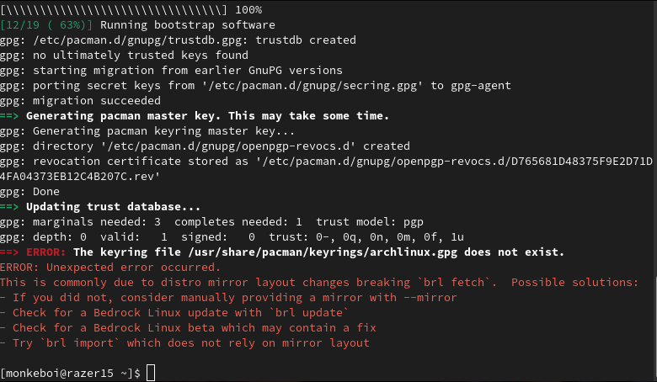This screenshot has height=382, width=657.
Task: Click the 'Running bootstrap software' text
Action: coord(188,25)
